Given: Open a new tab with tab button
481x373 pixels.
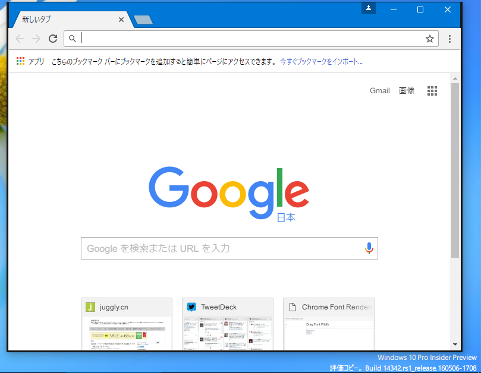Looking at the screenshot, I should click(x=143, y=20).
